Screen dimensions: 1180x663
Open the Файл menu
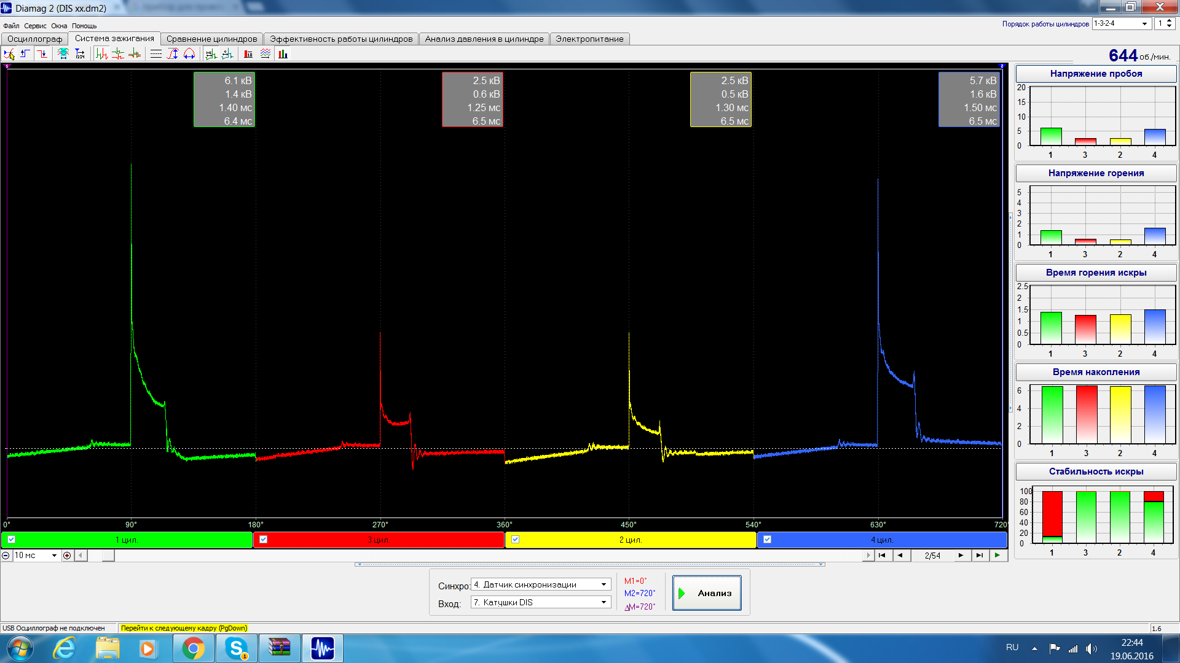[11, 26]
